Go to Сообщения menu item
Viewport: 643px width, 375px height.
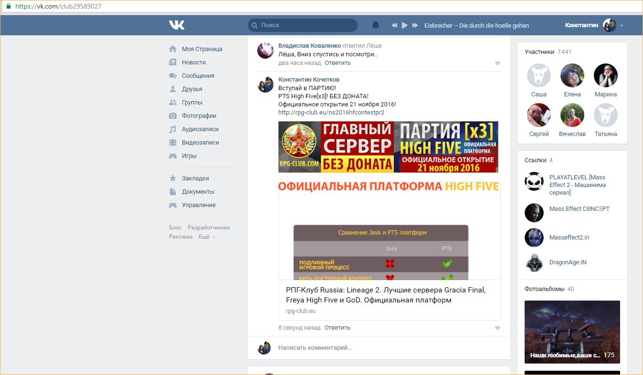[198, 75]
